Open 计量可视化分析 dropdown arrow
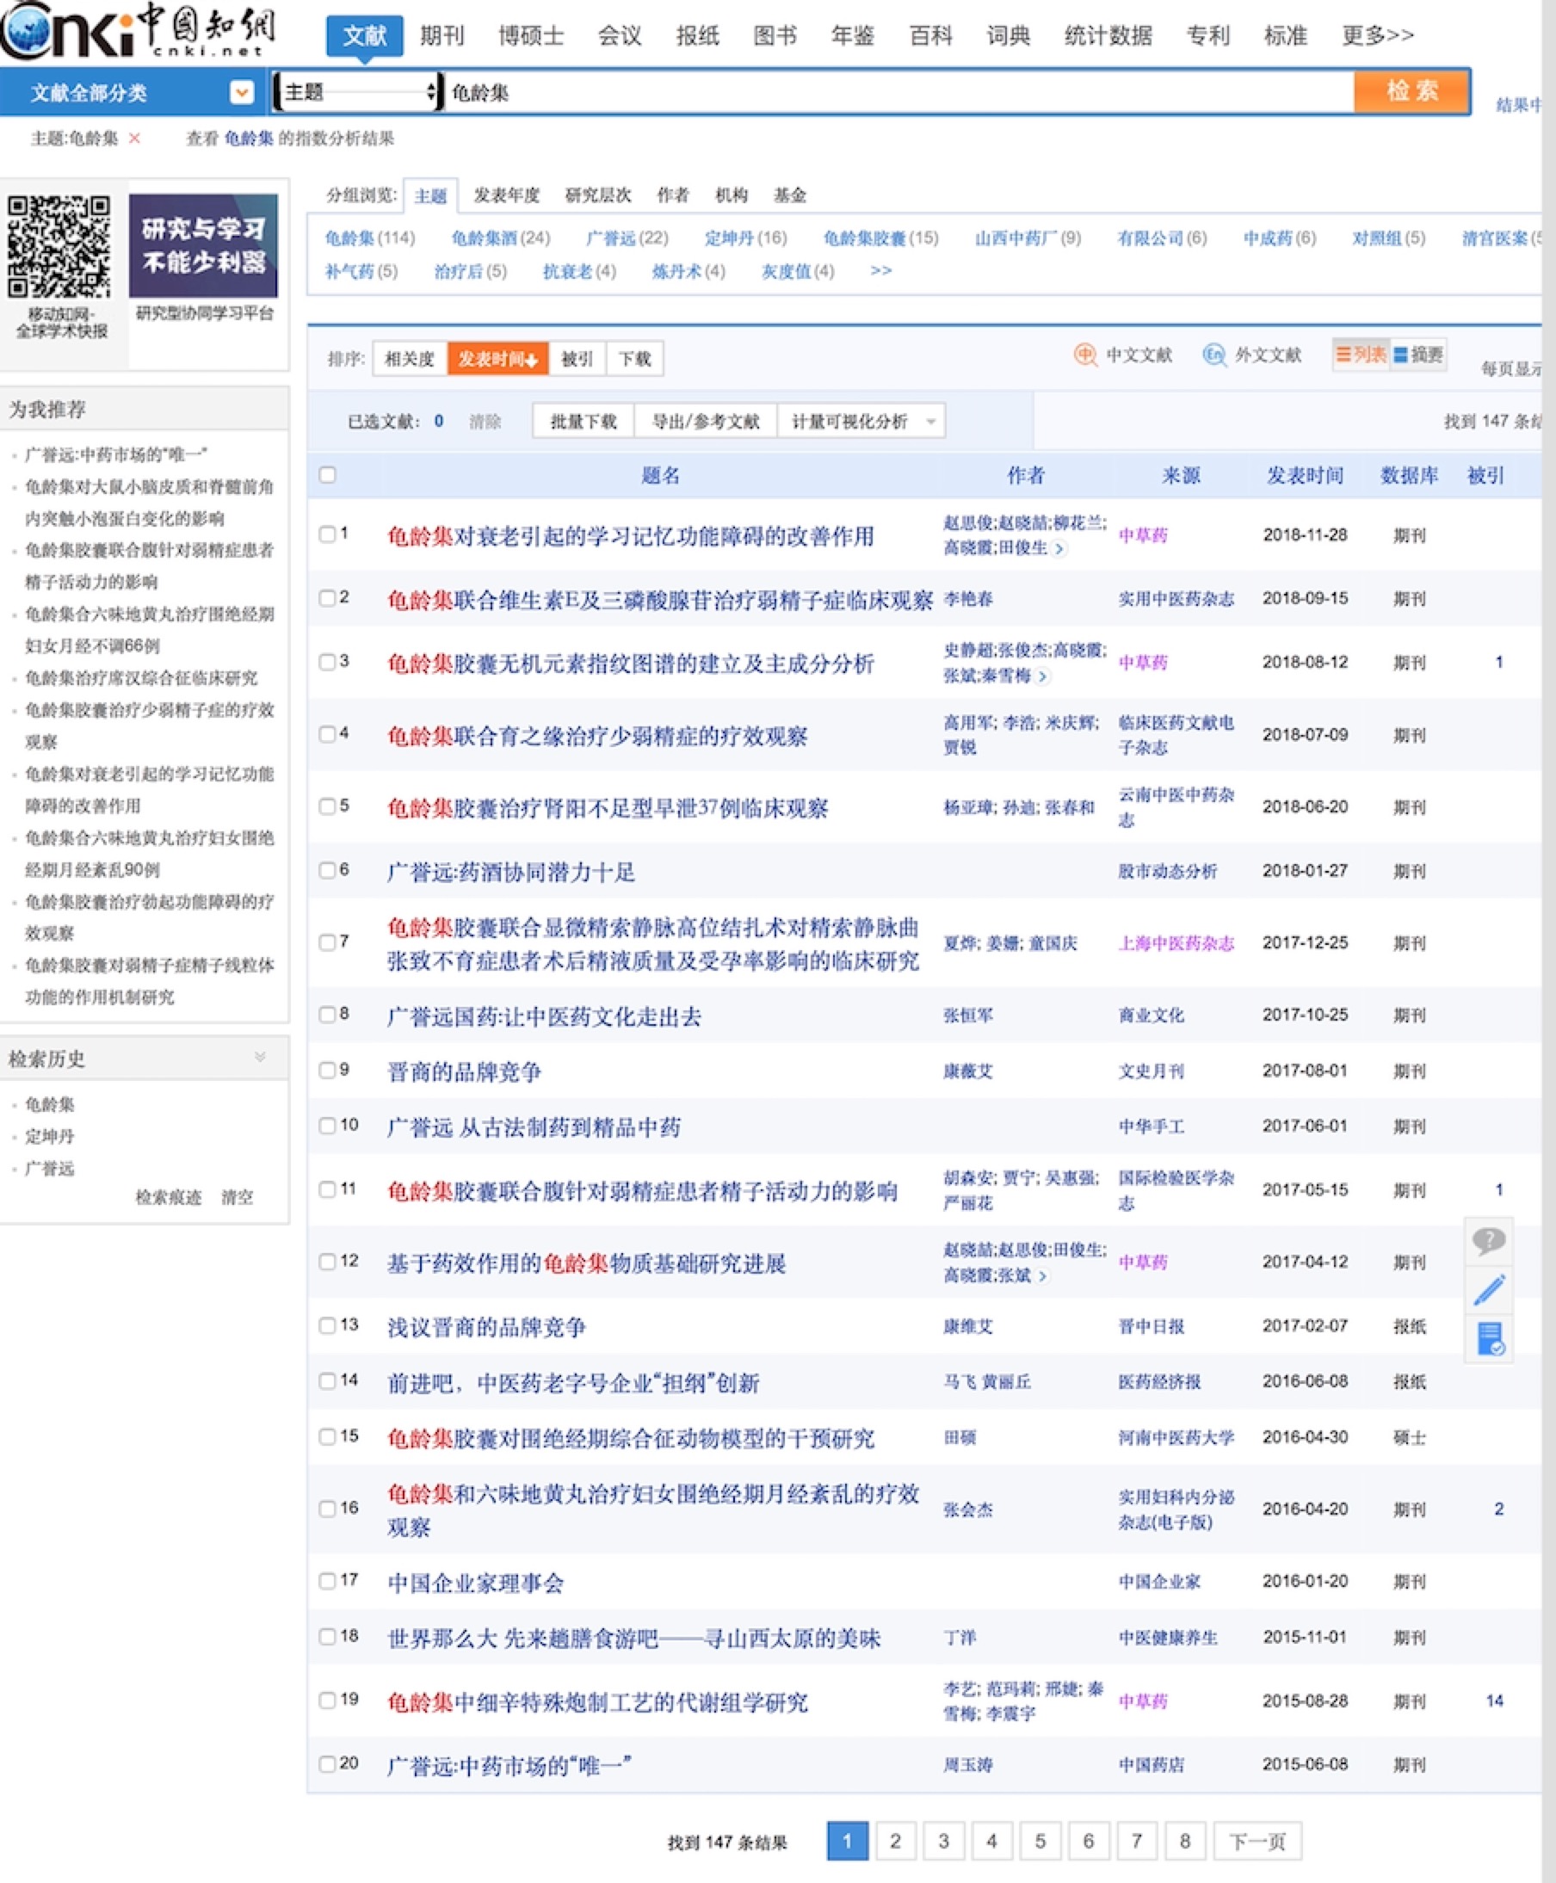The width and height of the screenshot is (1556, 1883). [931, 421]
